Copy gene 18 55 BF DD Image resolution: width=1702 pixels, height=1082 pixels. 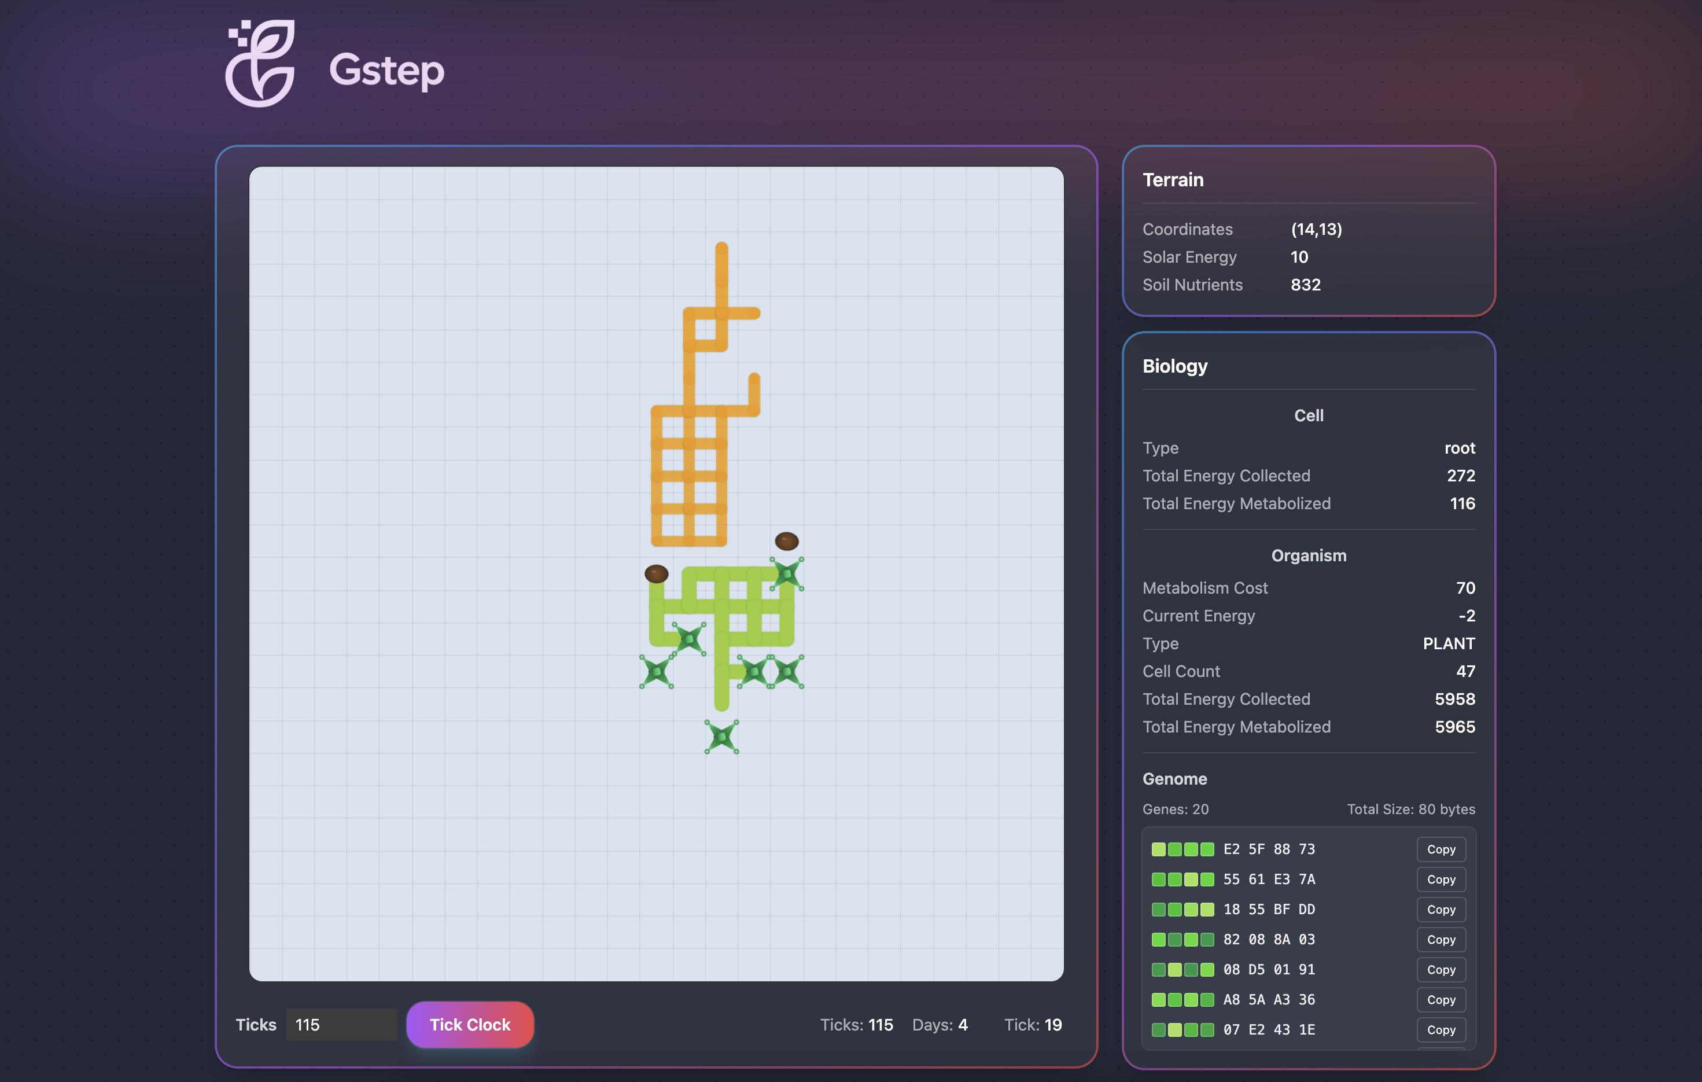[1441, 910]
